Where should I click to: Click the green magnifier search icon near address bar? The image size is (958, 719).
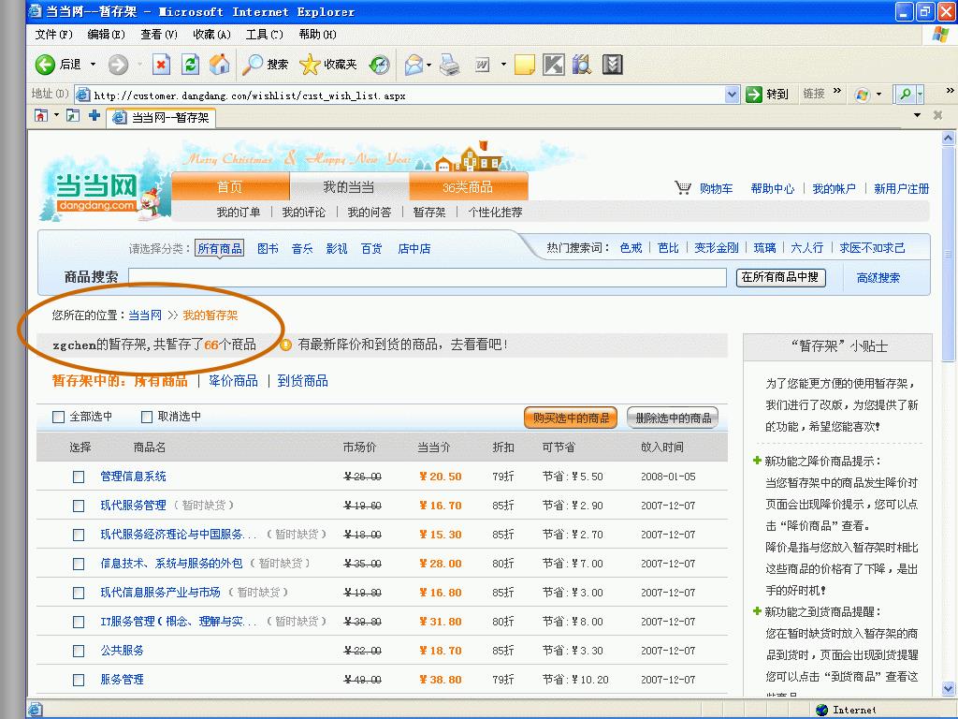pos(906,95)
